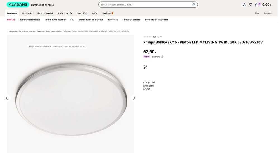The width and height of the screenshot is (279, 153).
Task: Open the Blog link
Action: tap(257, 13)
